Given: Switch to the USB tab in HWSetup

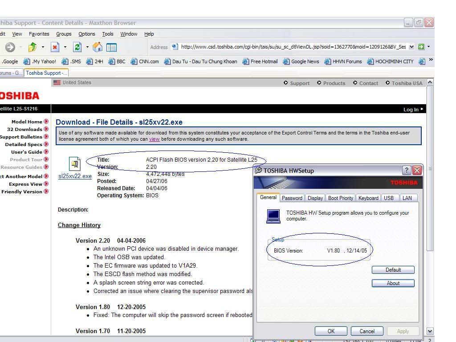Looking at the screenshot, I should [389, 198].
